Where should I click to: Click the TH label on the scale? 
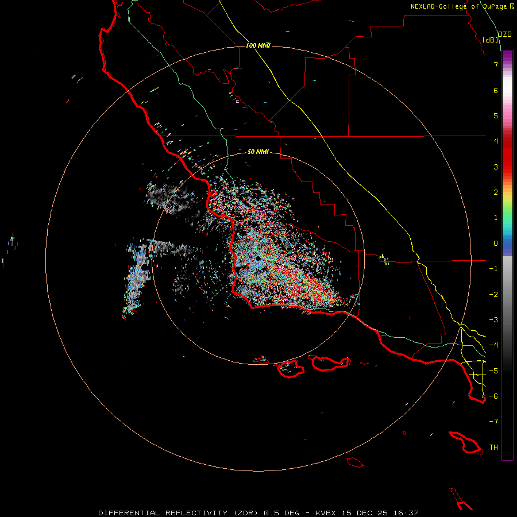pos(493,447)
